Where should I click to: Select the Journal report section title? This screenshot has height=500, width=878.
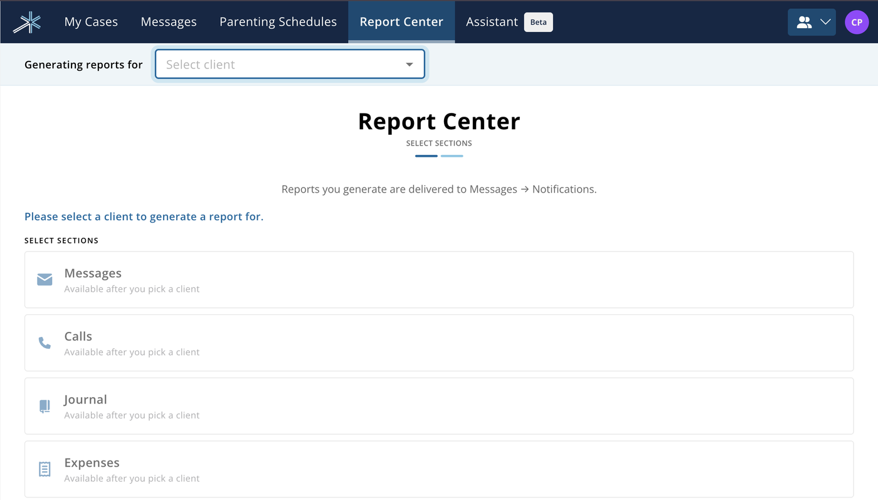[85, 400]
